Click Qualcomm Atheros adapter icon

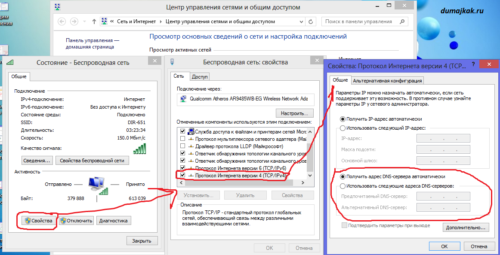tap(183, 98)
